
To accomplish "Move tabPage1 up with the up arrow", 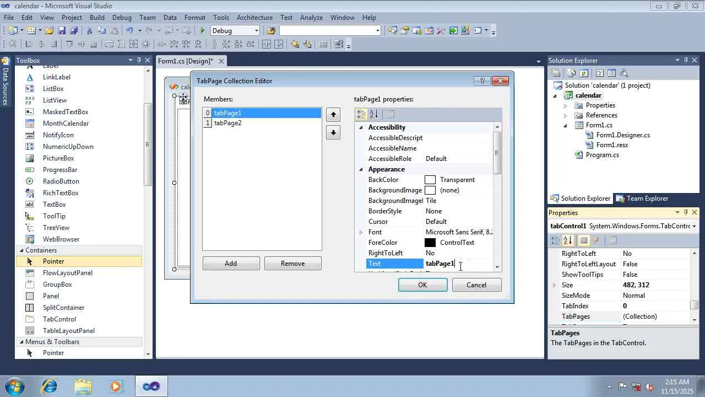I will point(333,115).
